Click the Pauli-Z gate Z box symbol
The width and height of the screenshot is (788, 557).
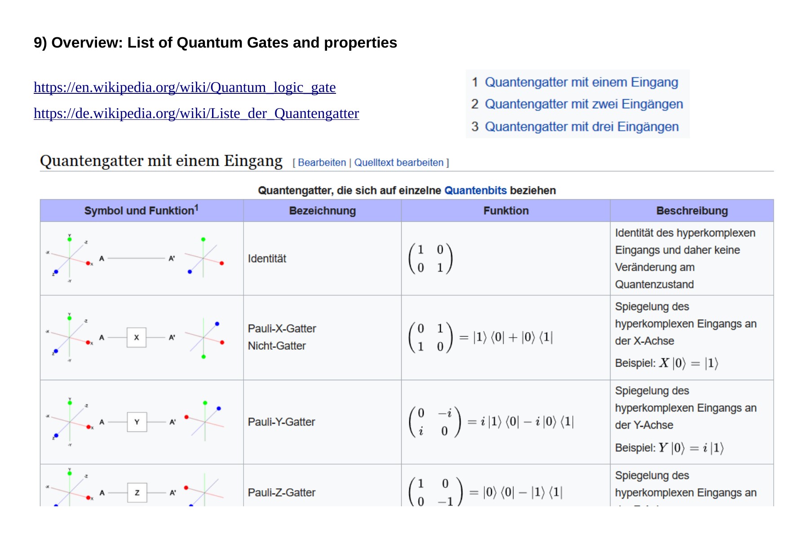[x=137, y=492]
